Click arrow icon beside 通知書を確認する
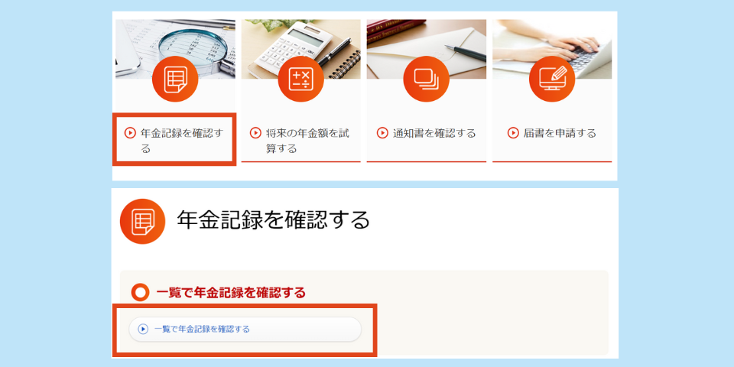Viewport: 734px width, 367px height. point(382,133)
